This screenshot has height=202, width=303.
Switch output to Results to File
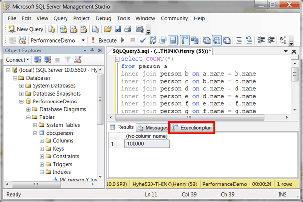pos(227,40)
